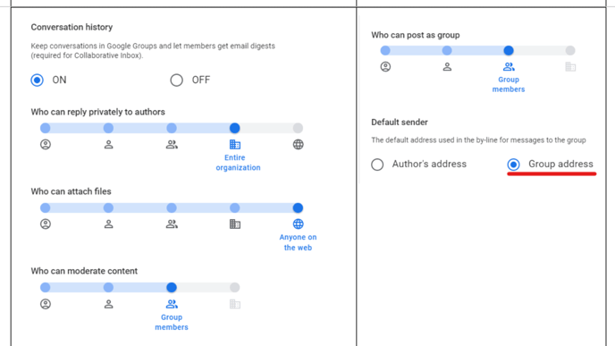Click group owners icon under Who can attach files

tap(46, 224)
